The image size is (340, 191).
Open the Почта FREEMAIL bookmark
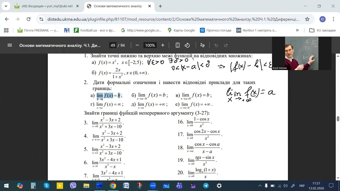(38, 30)
